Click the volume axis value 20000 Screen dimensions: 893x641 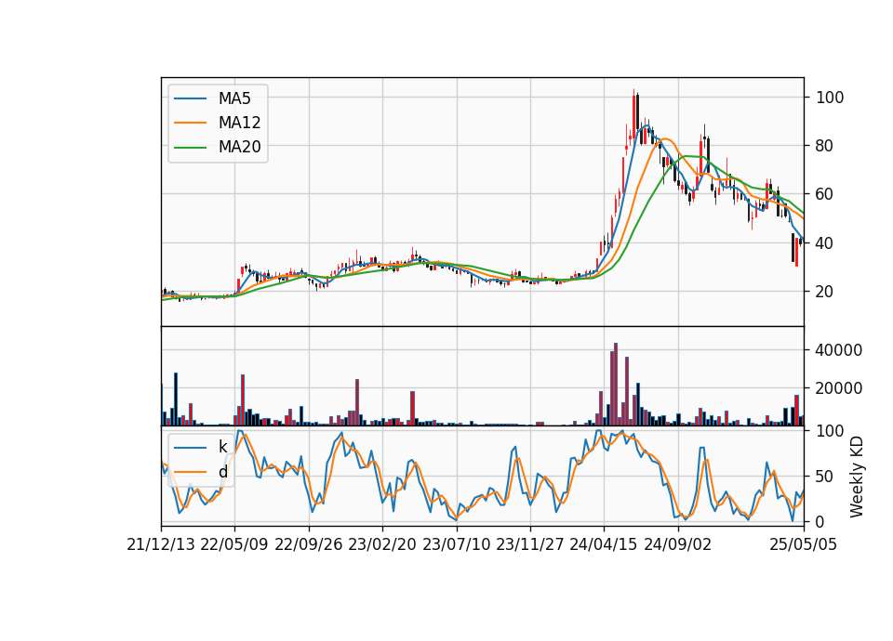[x=839, y=388]
